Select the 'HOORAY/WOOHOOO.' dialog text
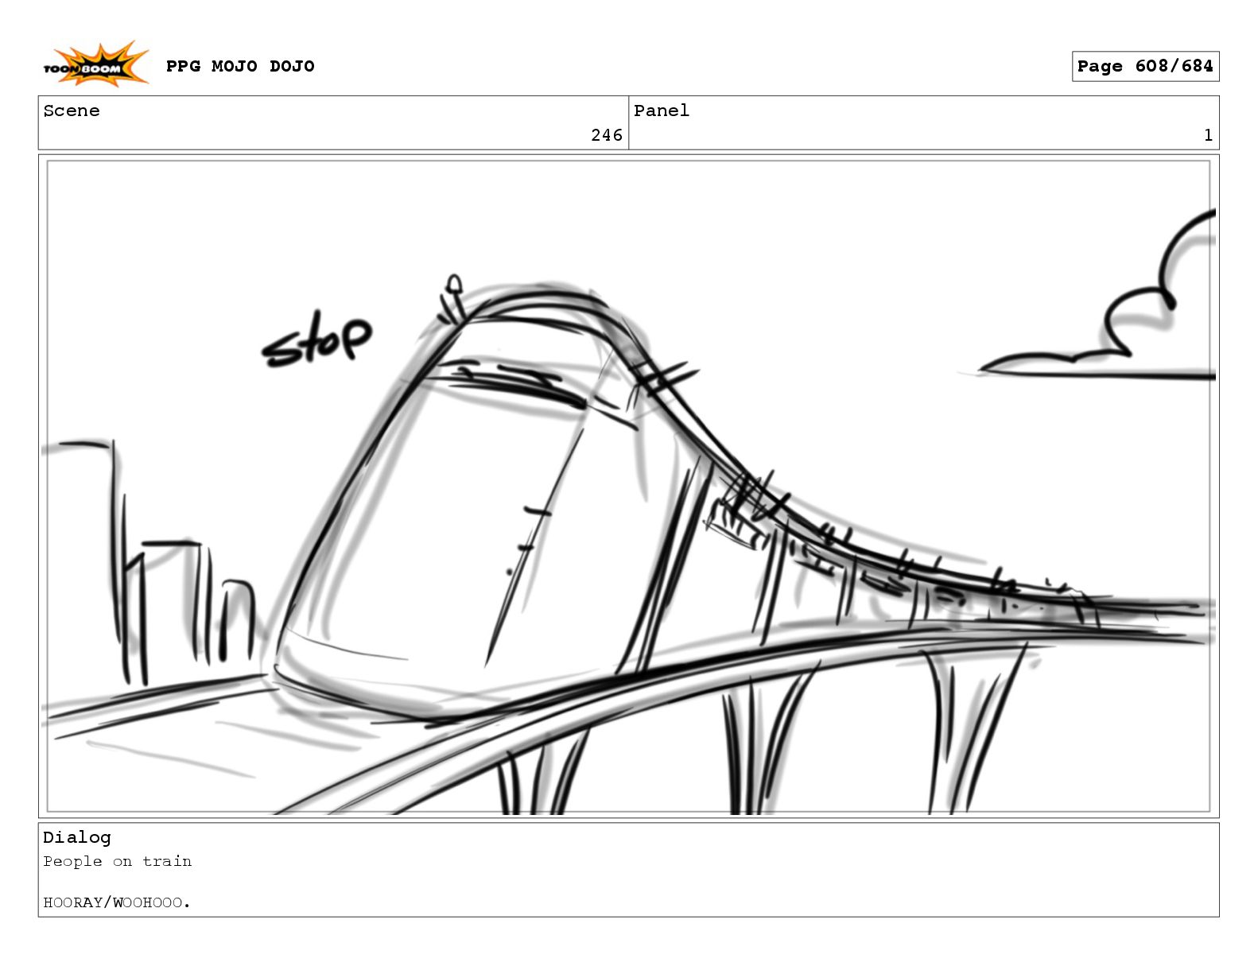1258x974 pixels. [117, 902]
